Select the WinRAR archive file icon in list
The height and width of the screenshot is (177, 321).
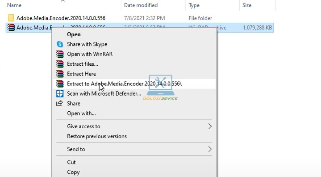(x=11, y=27)
